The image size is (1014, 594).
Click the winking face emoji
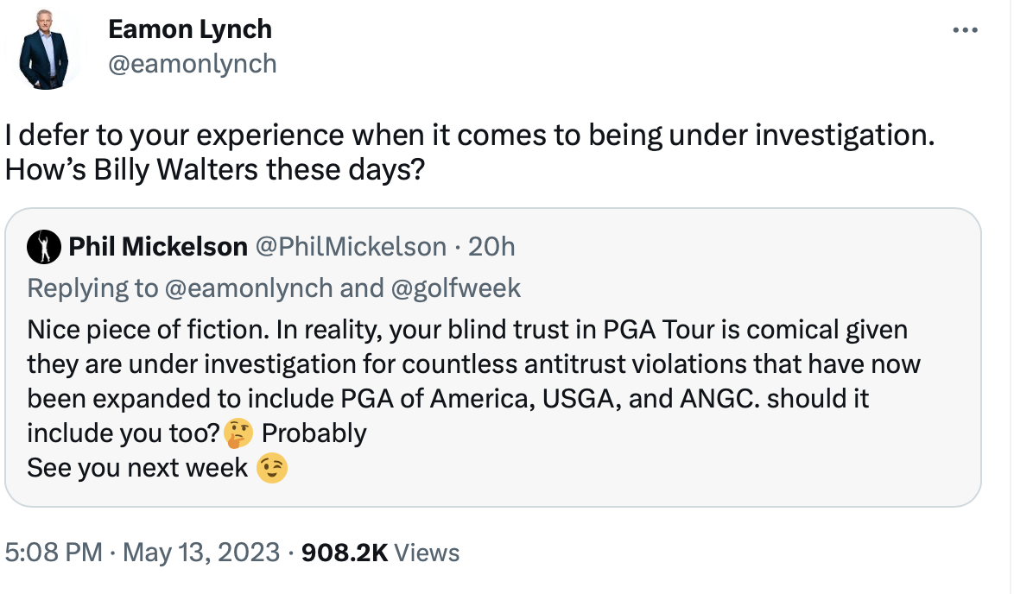click(273, 468)
